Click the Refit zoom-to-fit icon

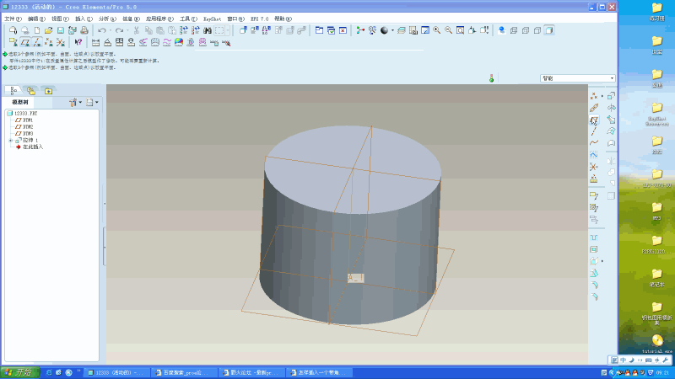pyautogui.click(x=460, y=30)
